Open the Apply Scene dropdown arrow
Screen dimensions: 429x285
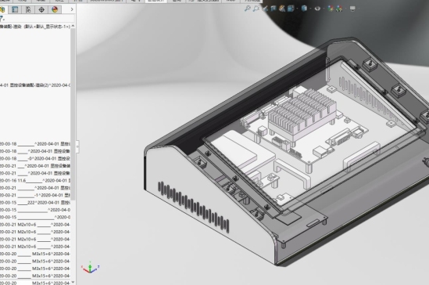click(345, 9)
